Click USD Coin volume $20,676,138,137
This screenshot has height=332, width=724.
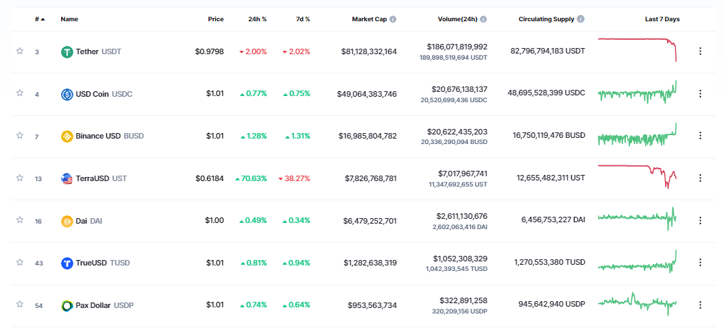coord(459,89)
